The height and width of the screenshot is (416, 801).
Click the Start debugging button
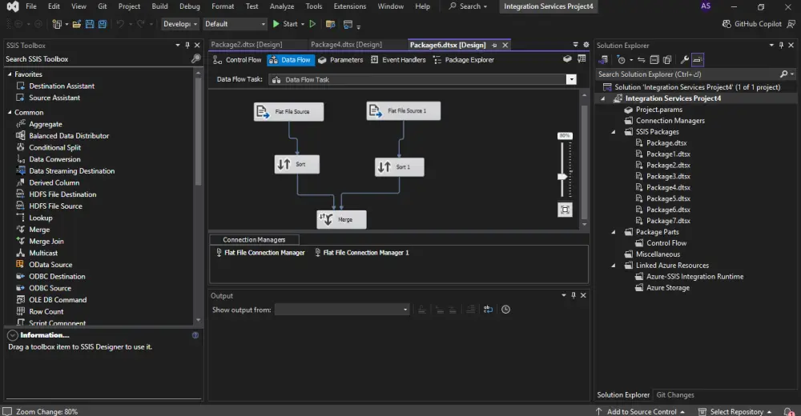pyautogui.click(x=284, y=24)
